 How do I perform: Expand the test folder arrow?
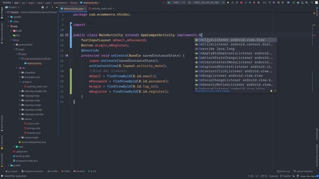pos(14,147)
